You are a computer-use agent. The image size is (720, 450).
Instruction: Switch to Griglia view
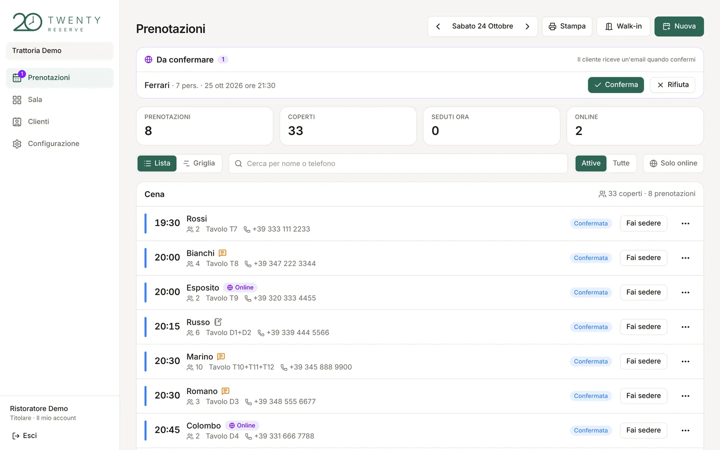point(199,163)
